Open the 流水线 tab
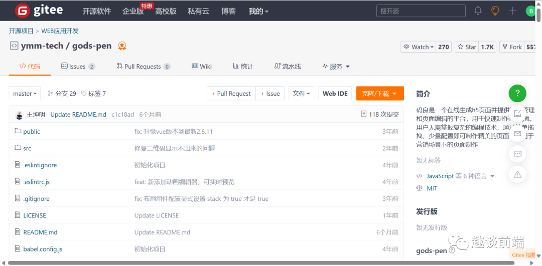Image resolution: width=542 pixels, height=266 pixels. coord(288,66)
